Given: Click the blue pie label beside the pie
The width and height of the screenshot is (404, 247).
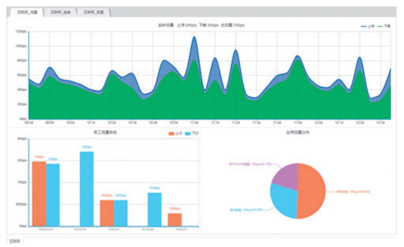Looking at the screenshot, I should pos(246,210).
